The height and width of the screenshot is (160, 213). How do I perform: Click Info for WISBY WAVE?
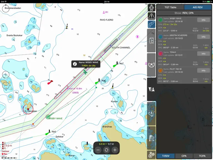(203, 20)
